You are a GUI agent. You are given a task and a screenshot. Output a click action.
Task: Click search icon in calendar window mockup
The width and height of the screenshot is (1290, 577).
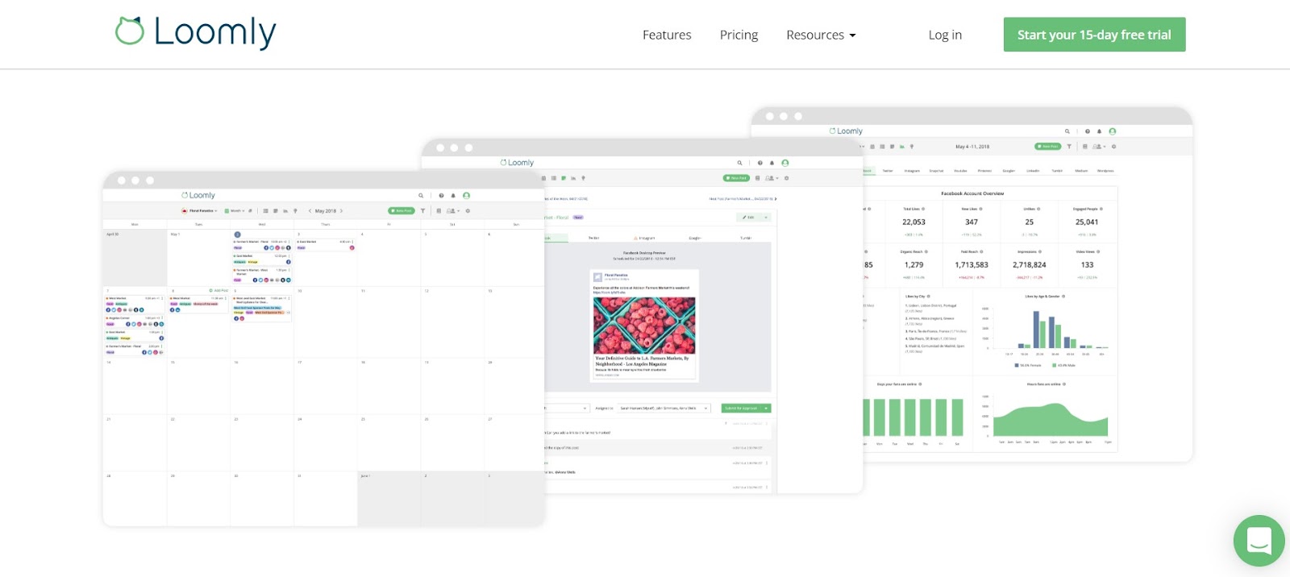tap(420, 196)
